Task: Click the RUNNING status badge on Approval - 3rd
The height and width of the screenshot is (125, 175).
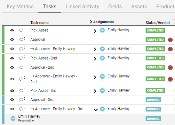Action: pos(153,100)
